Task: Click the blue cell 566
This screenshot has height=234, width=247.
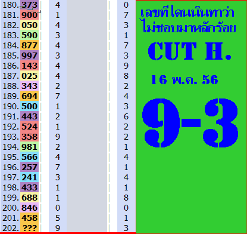Action: click(x=29, y=157)
